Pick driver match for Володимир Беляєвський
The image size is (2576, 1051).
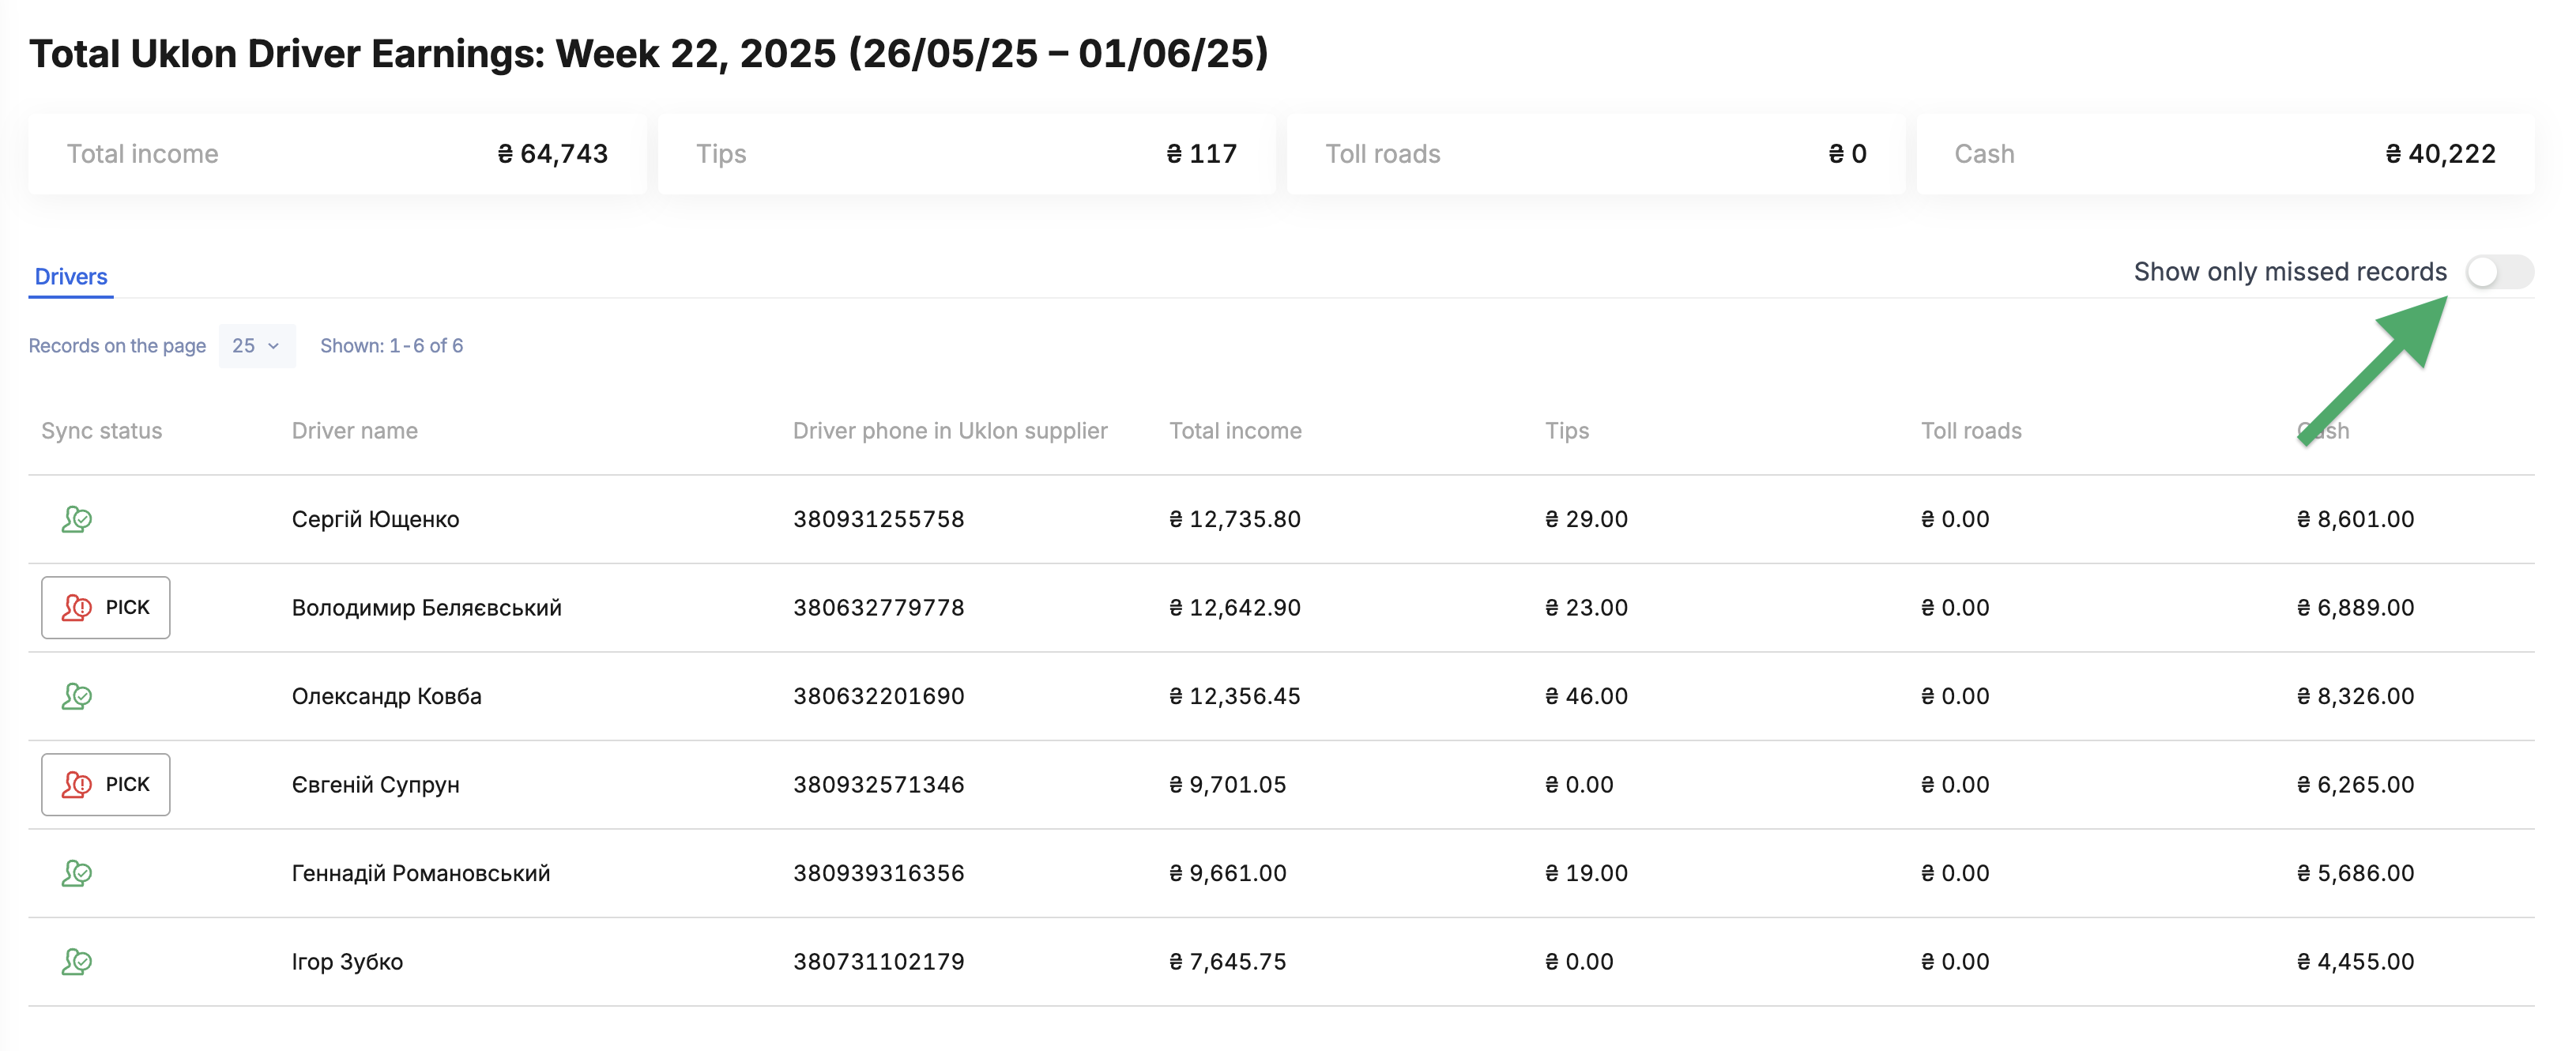click(106, 607)
